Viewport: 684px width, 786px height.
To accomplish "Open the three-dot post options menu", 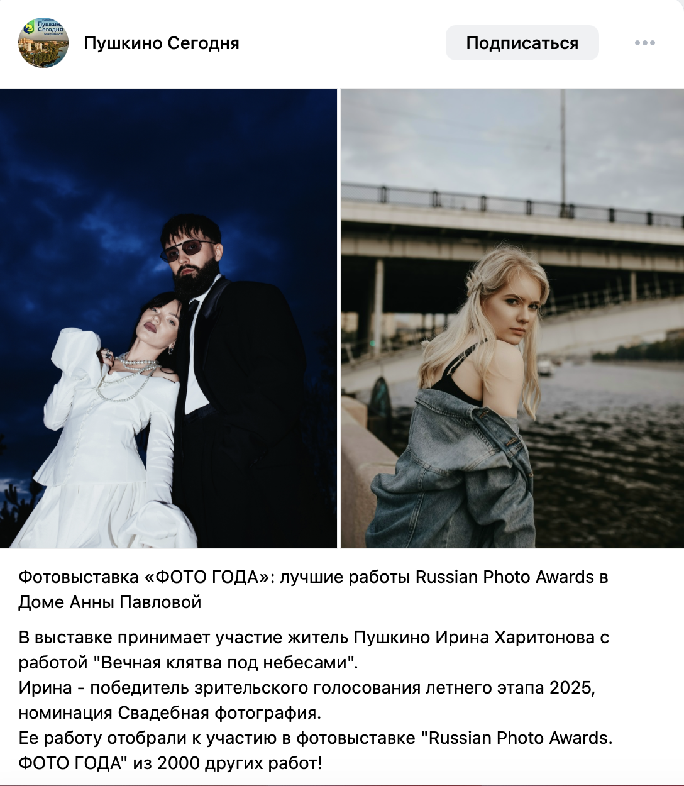I will click(644, 43).
